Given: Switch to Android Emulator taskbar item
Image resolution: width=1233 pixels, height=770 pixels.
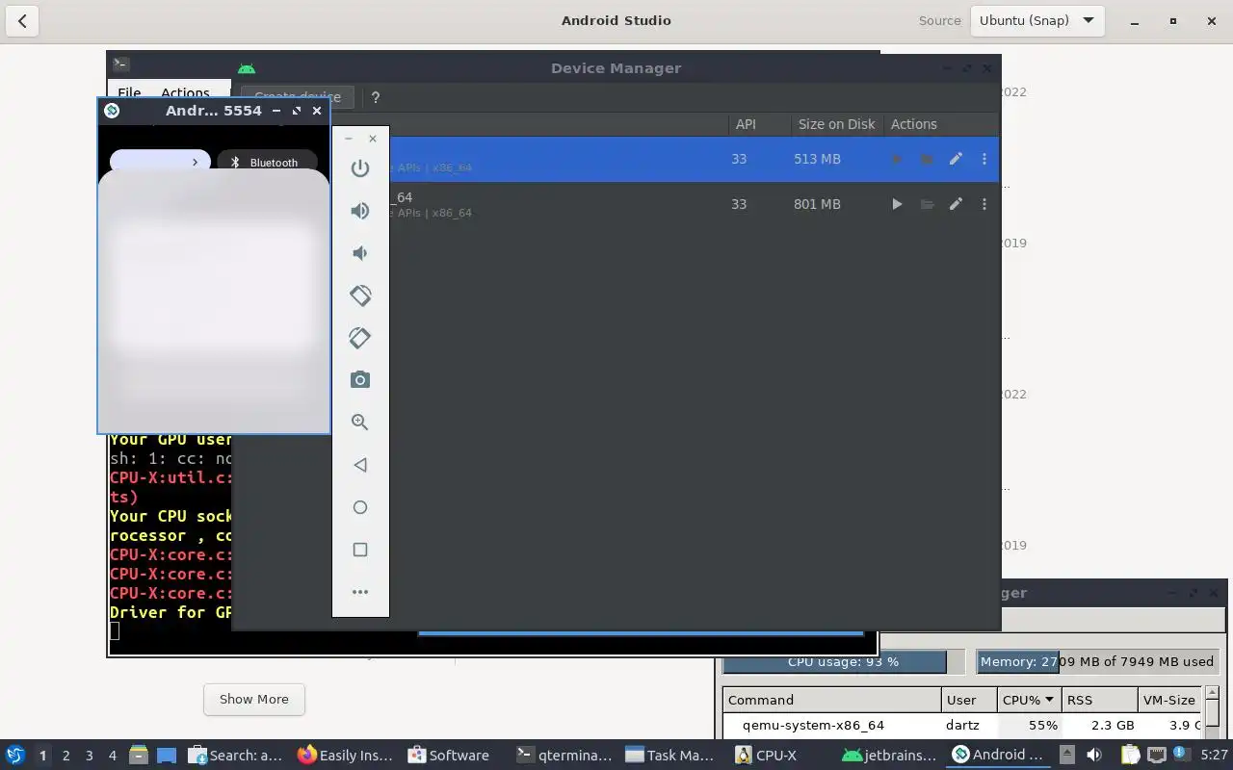Looking at the screenshot, I should coord(998,756).
